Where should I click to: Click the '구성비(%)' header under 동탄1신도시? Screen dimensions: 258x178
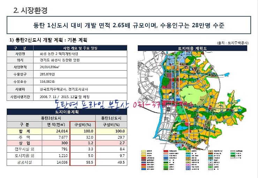pos(111,125)
